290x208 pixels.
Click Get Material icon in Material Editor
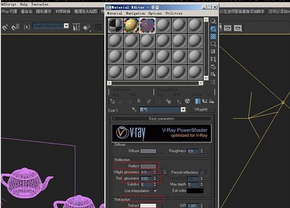pos(112,101)
